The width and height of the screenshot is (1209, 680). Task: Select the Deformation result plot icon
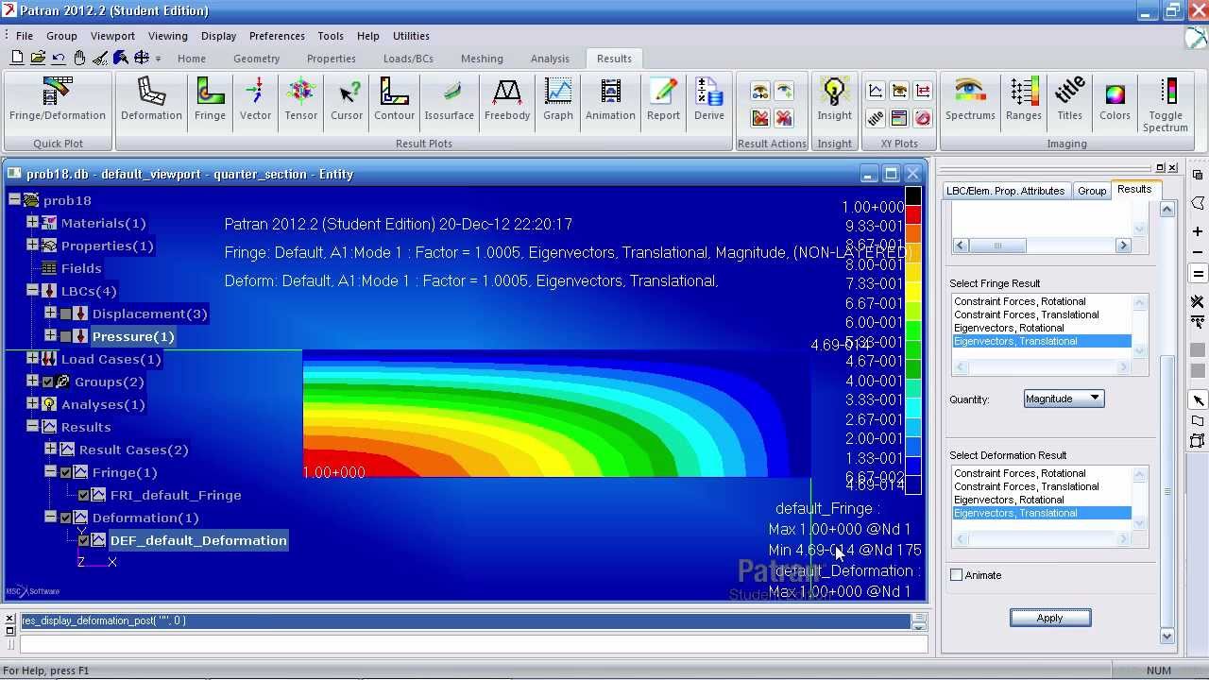[x=151, y=100]
